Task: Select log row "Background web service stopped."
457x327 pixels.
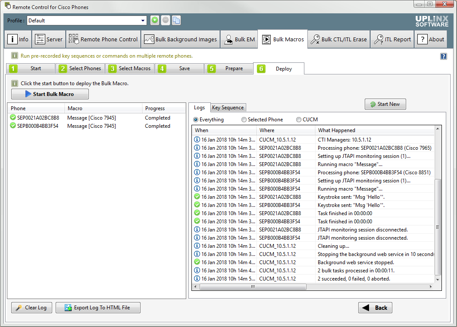Action: pos(313,262)
